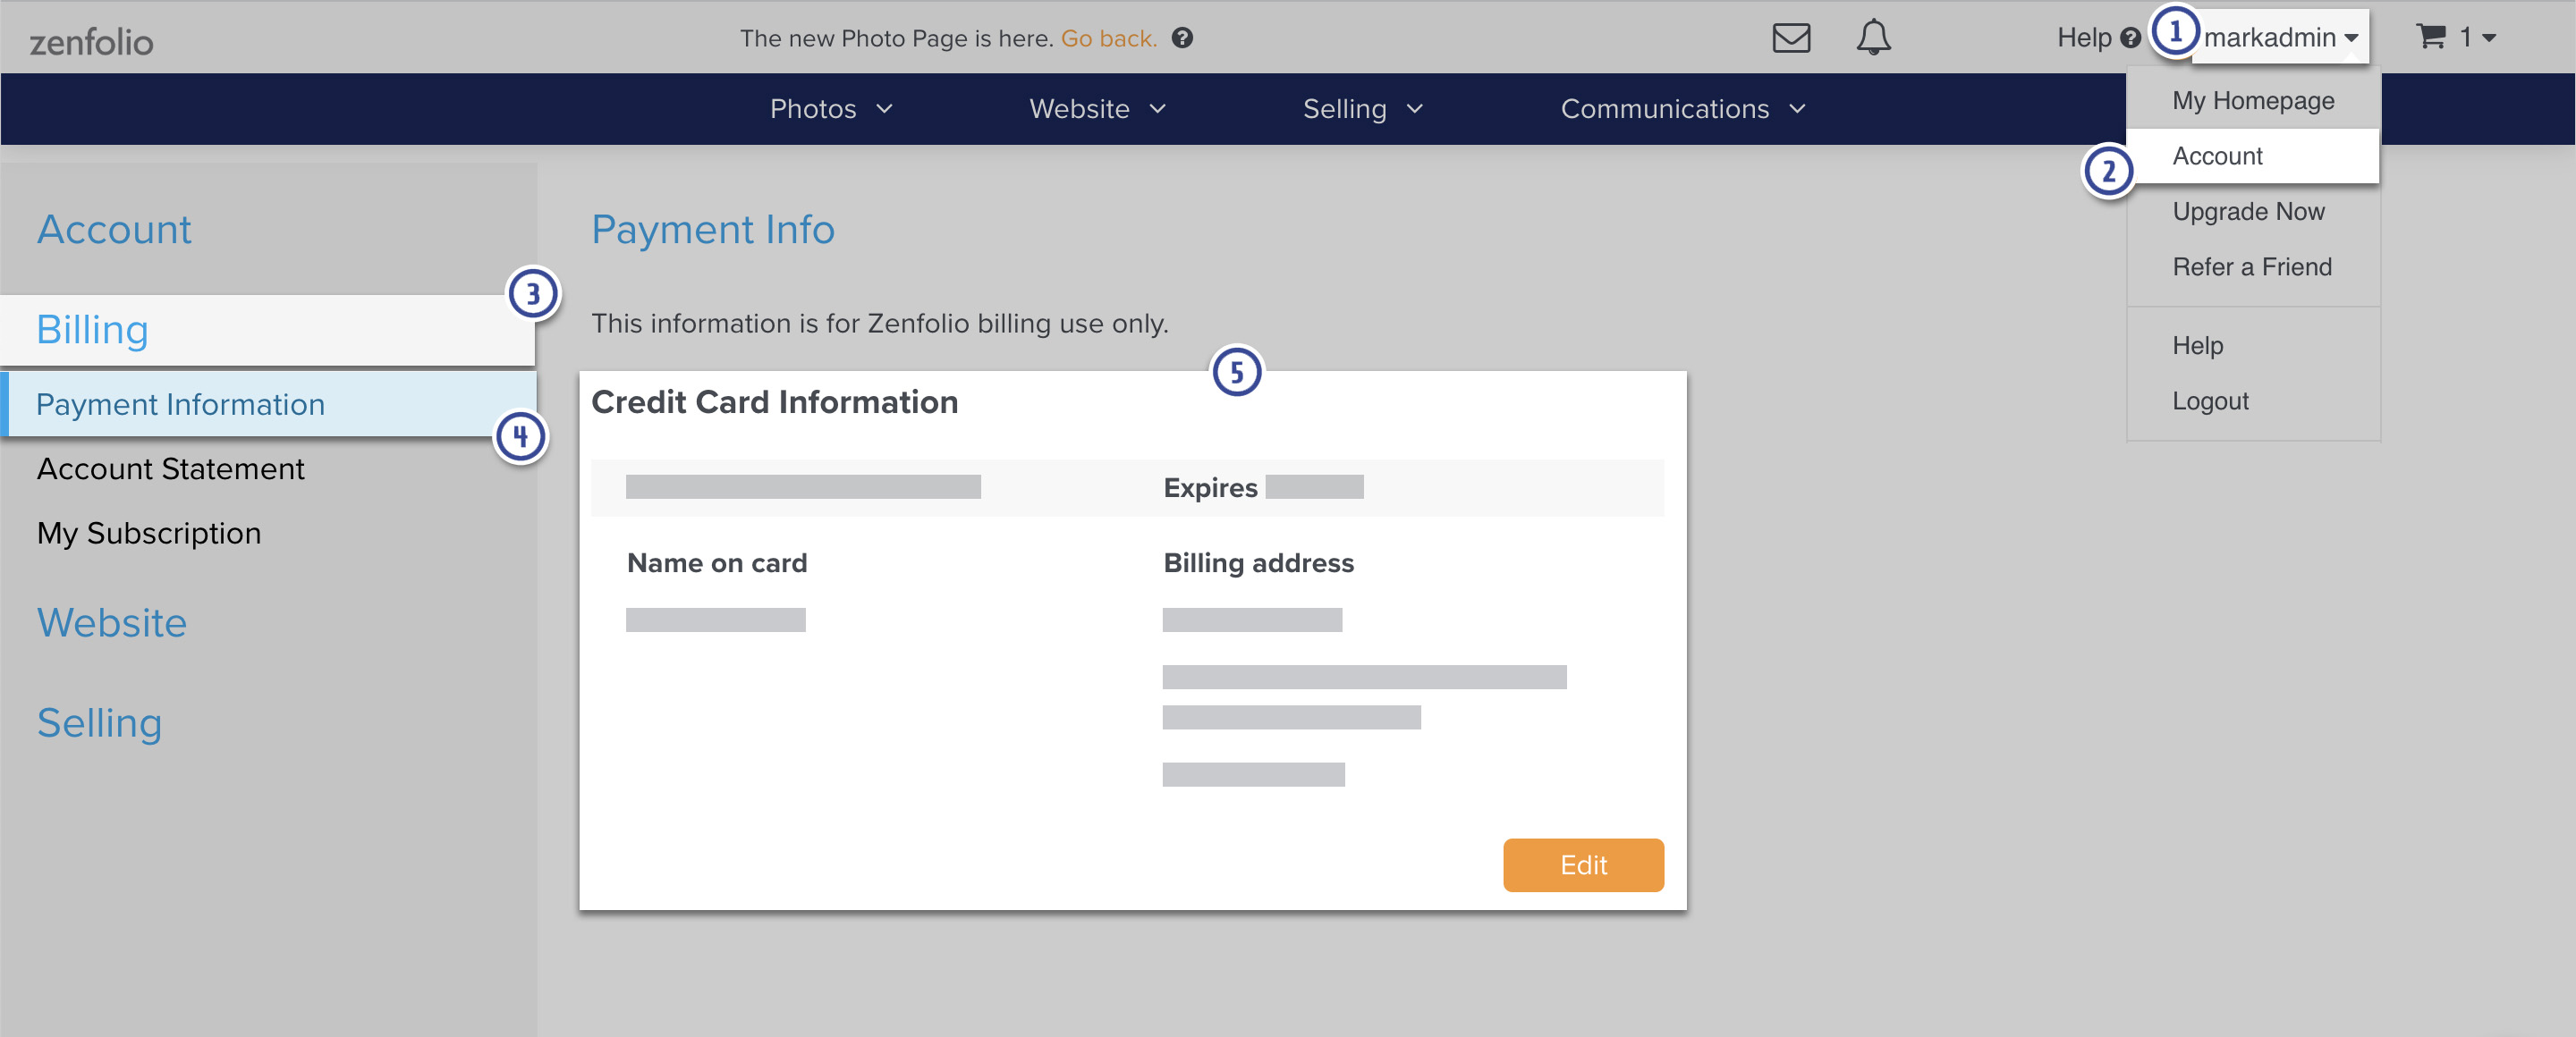Viewport: 2576px width, 1037px height.
Task: Click the question mark next to Help
Action: pyautogui.click(x=2131, y=38)
